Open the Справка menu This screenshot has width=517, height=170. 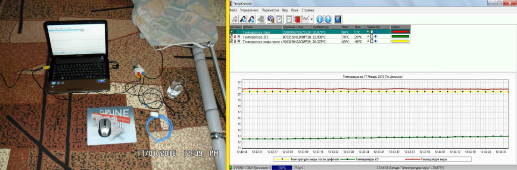(x=308, y=10)
